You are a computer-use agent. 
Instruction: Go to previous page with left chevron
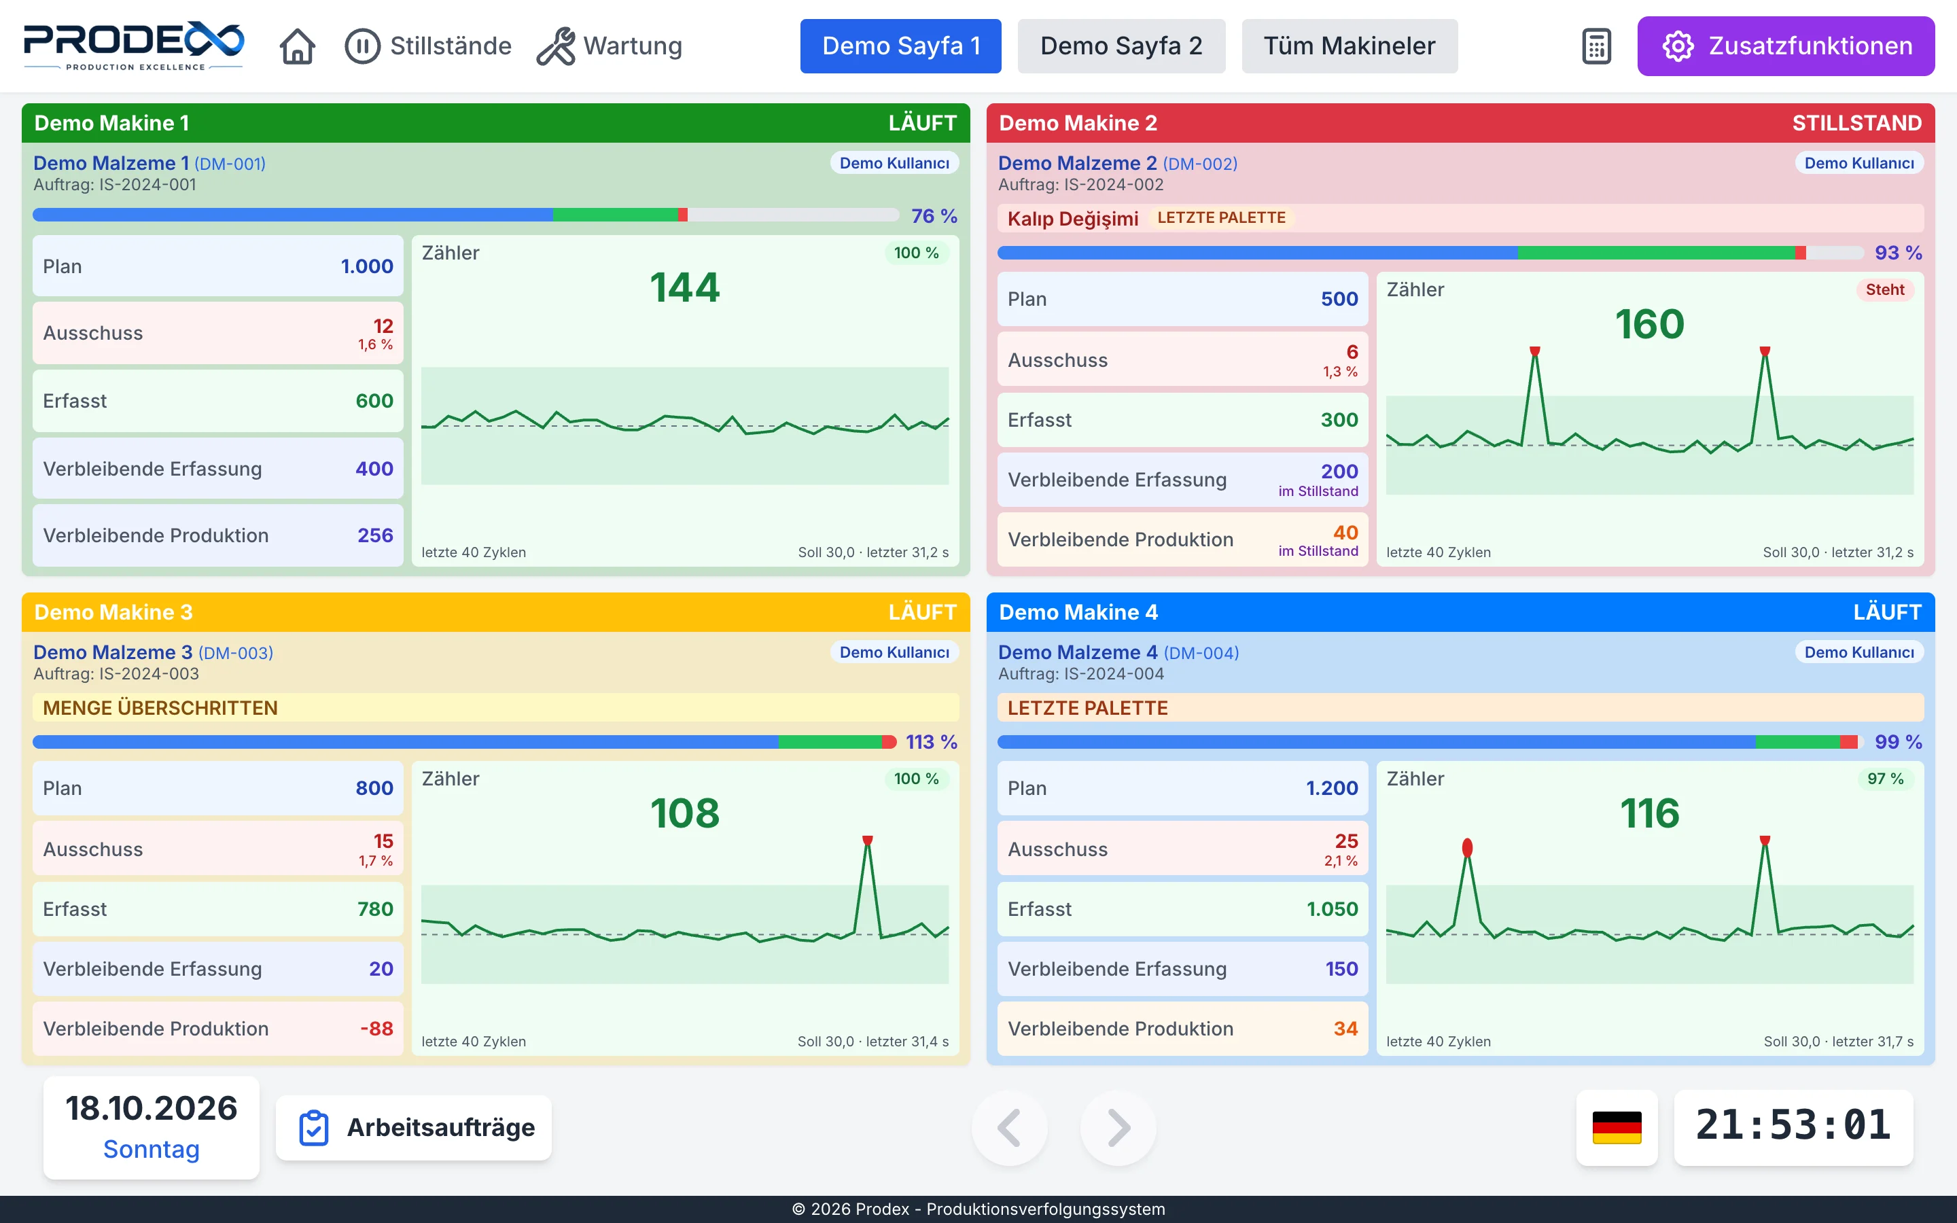[1009, 1128]
